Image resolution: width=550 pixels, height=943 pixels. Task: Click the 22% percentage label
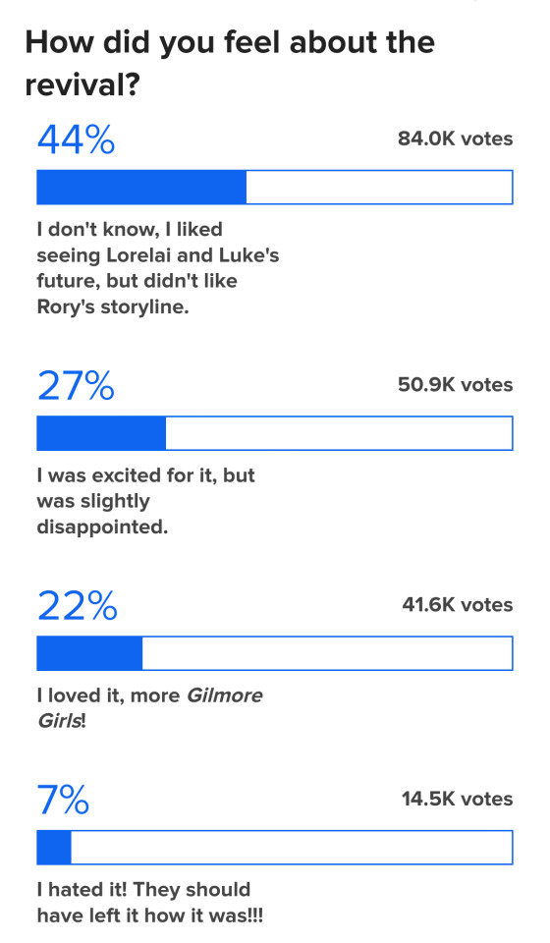[x=77, y=605]
